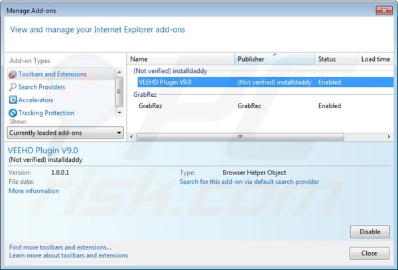Viewport: 398px width, 270px height.
Task: Sort list by Load time column
Action: click(375, 59)
